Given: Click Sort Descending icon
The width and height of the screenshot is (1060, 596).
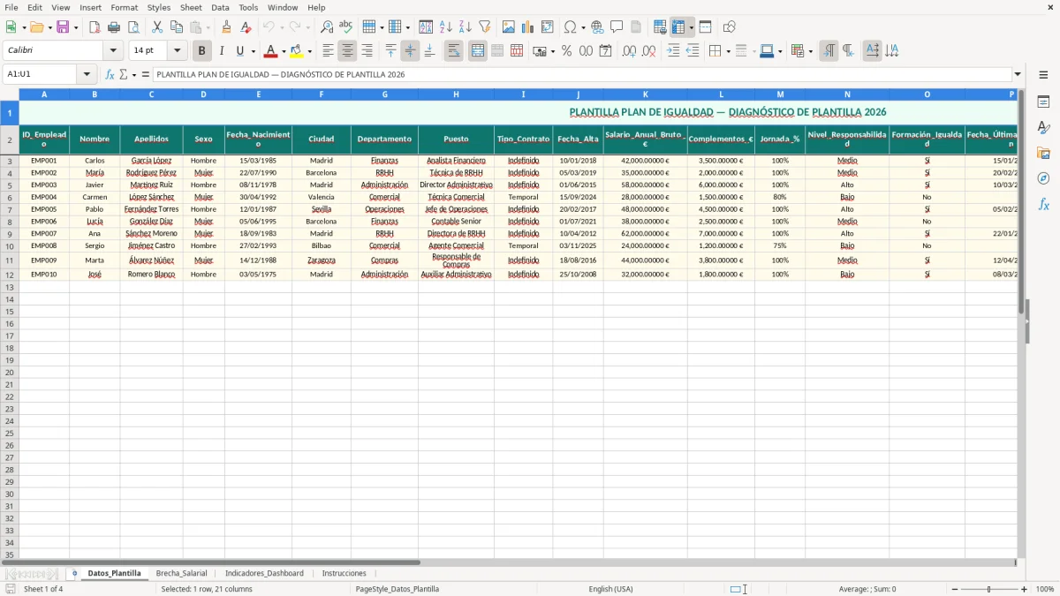Looking at the screenshot, I should coord(466,27).
